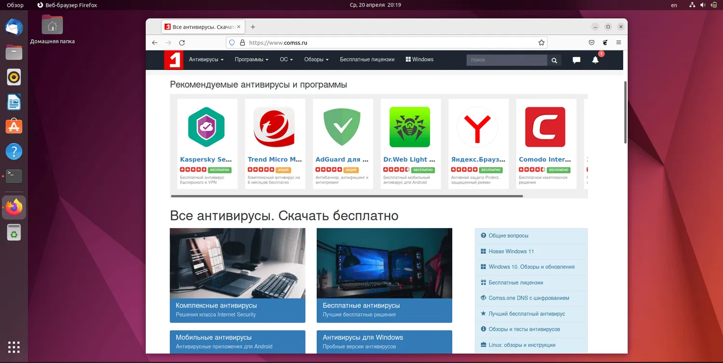Open the 'en' keyboard layout menu
The height and width of the screenshot is (363, 723).
pos(674,5)
